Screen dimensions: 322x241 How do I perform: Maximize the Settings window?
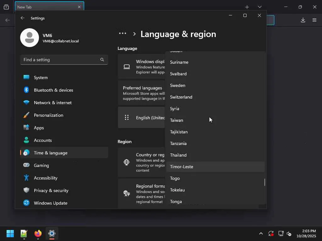(245, 15)
